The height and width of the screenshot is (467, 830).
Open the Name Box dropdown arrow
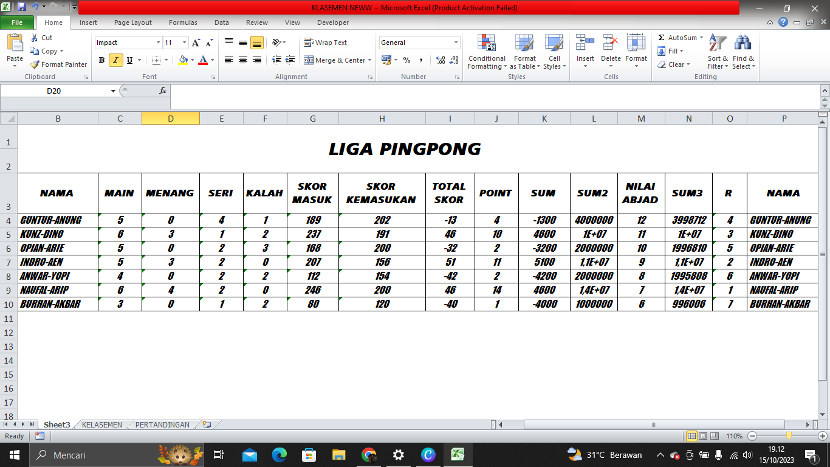click(x=113, y=91)
